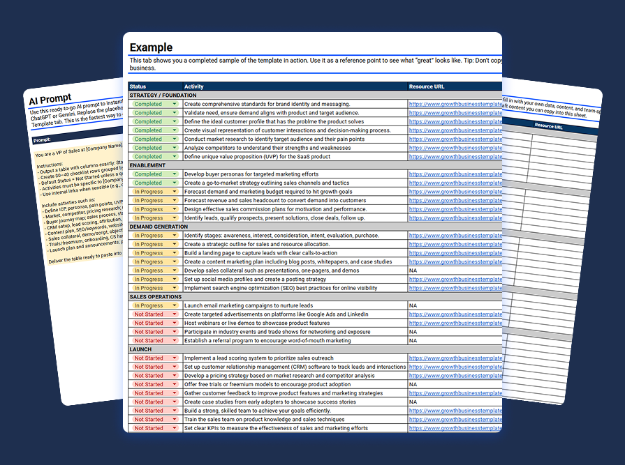Viewport: 625px width, 465px height.
Task: Open resource link for Analyze competitors row
Action: click(x=455, y=148)
